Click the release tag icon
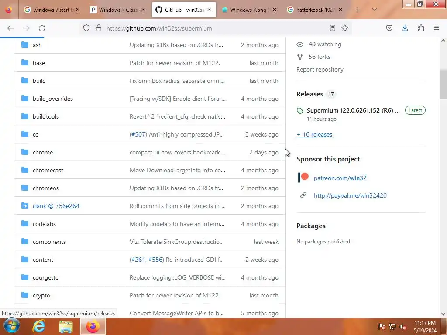The height and width of the screenshot is (335, 447). [x=300, y=111]
